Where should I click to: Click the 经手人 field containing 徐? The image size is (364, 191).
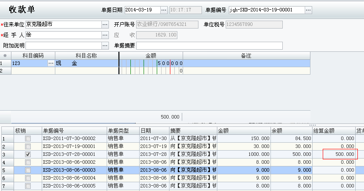(64, 35)
